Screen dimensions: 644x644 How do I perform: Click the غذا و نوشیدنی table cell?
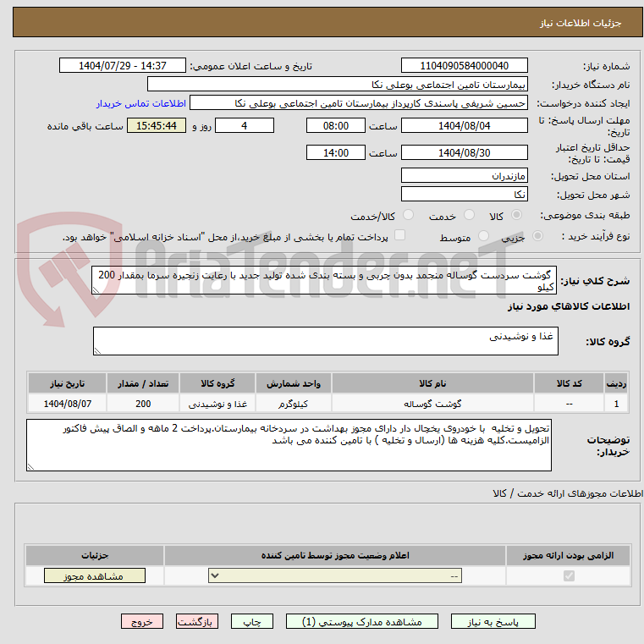217,404
